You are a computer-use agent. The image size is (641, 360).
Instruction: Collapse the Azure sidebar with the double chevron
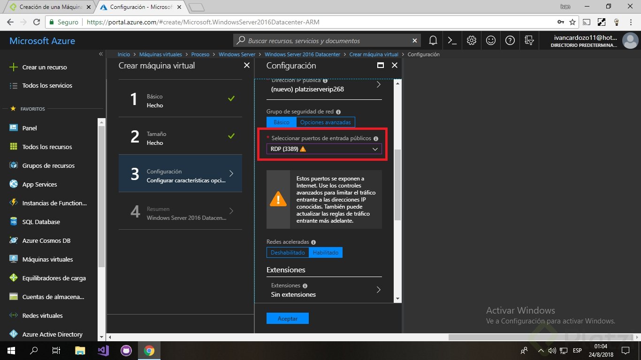(x=101, y=54)
